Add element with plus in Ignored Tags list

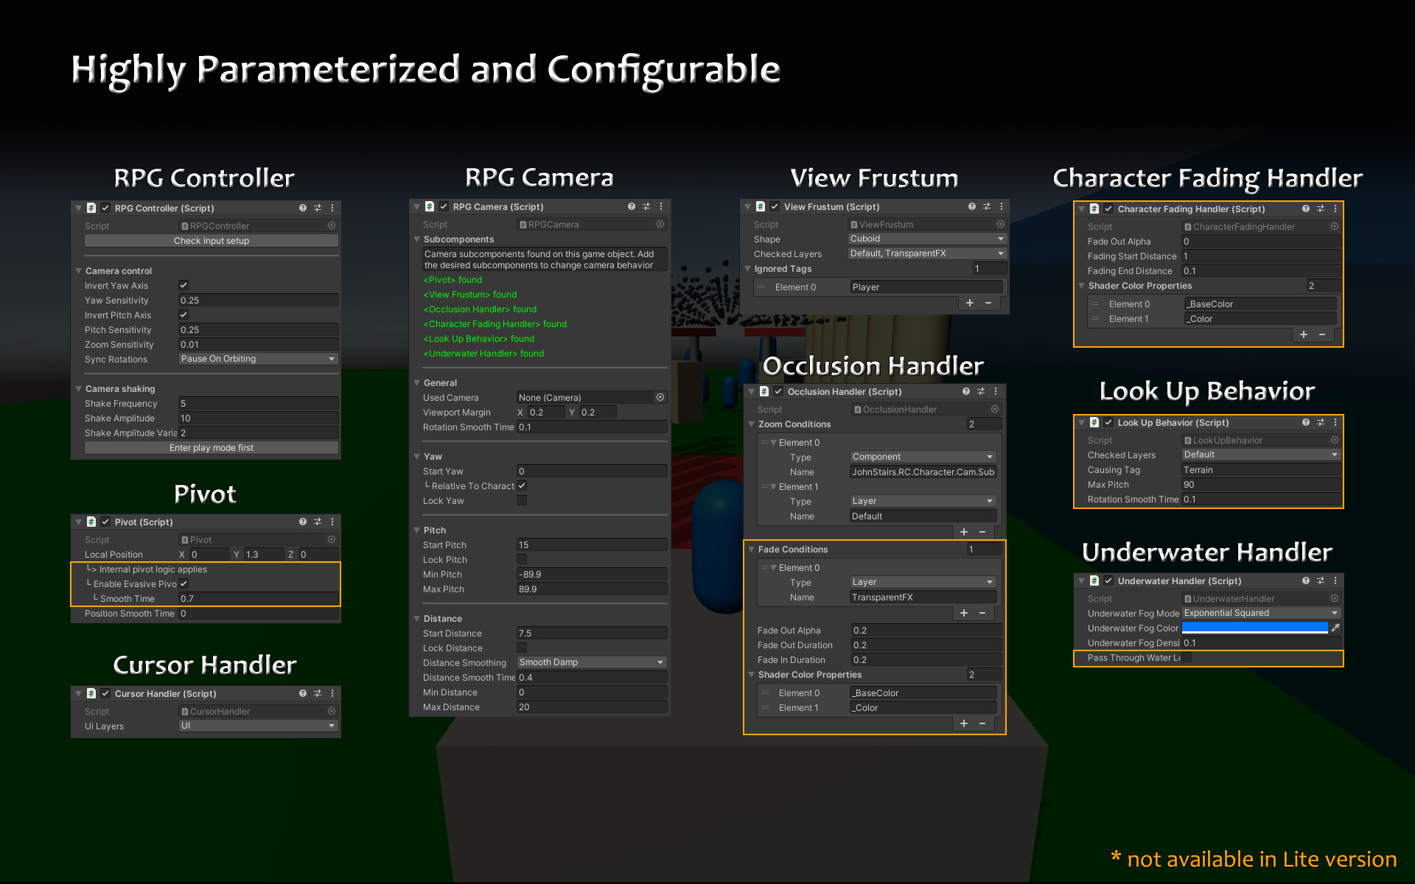pyautogui.click(x=970, y=303)
